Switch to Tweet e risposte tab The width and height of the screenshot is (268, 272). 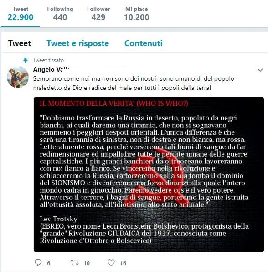[x=78, y=43]
